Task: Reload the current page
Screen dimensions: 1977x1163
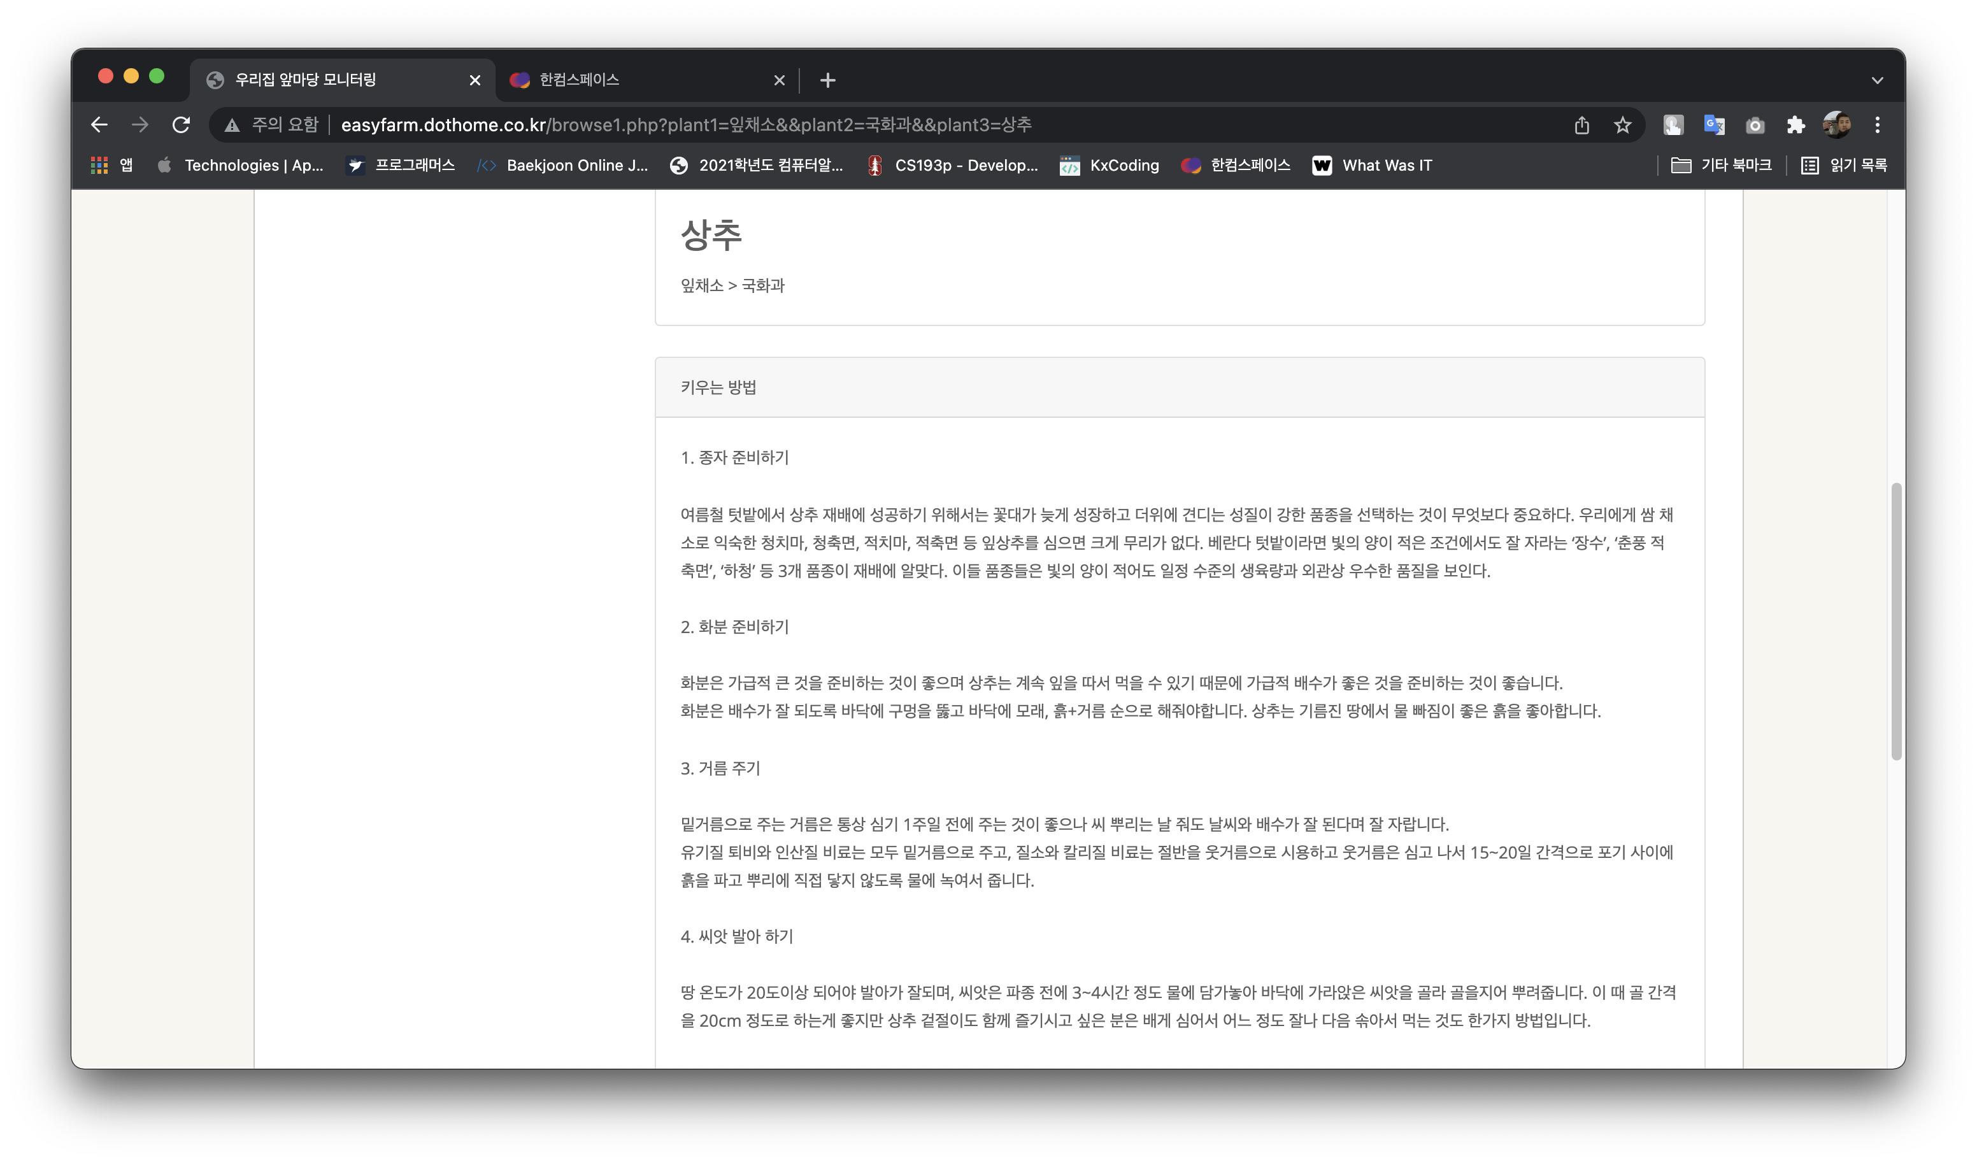Action: (x=182, y=125)
